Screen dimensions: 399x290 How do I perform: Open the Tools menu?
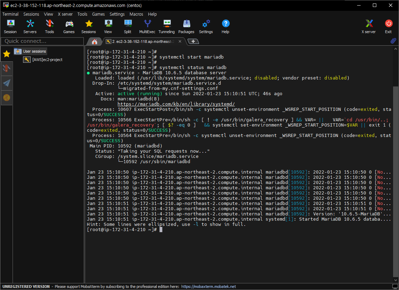tap(82, 14)
